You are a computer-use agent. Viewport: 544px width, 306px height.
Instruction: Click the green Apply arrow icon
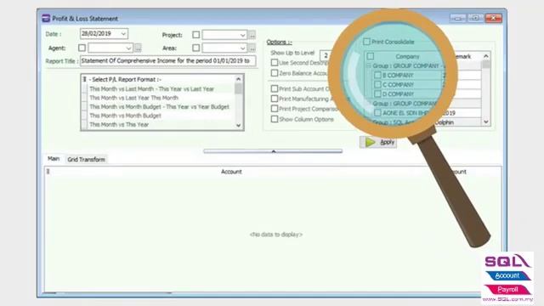(371, 142)
